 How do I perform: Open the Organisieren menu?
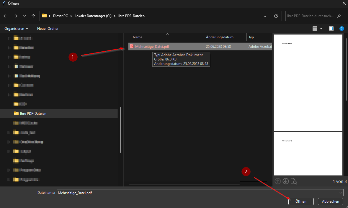coord(16,29)
